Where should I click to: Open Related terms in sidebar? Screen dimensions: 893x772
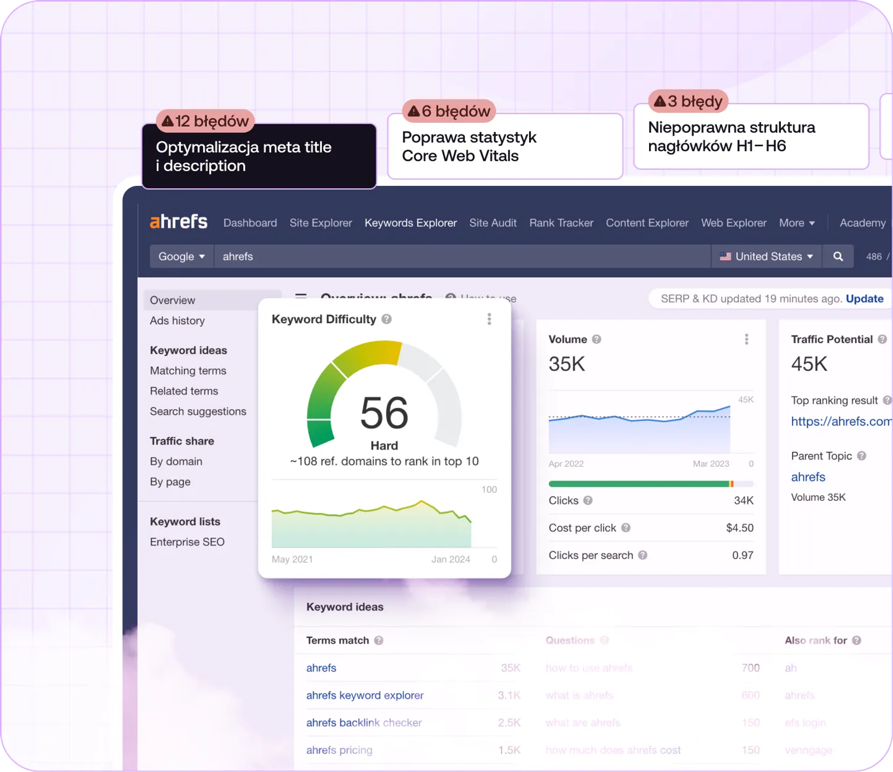point(184,391)
